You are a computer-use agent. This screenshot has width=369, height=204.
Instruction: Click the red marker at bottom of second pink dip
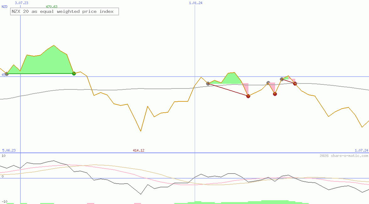[275, 94]
